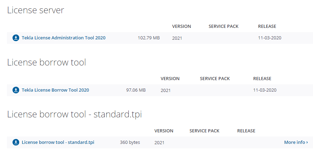Click SERVICE PACK header in License borrow tool section
Viewport: 313px width, 155px height.
click(215, 79)
